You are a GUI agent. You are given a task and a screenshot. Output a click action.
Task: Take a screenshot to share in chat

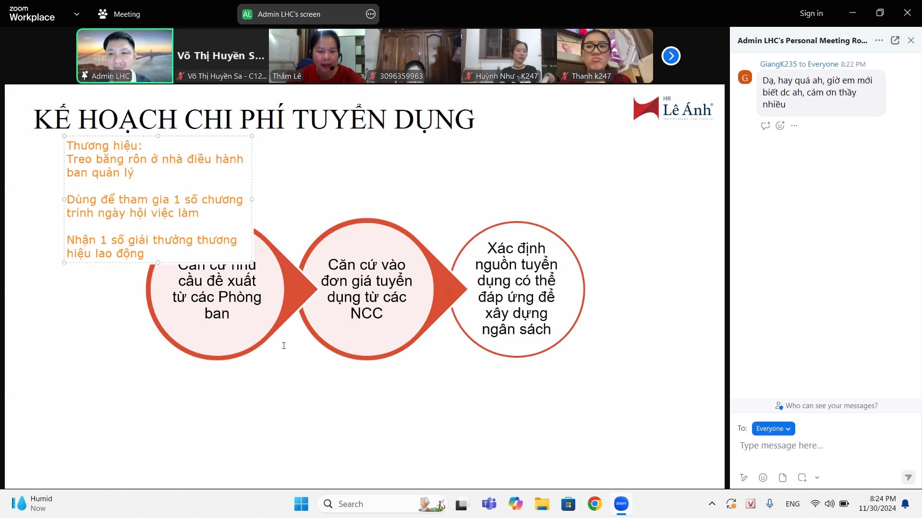pos(801,477)
